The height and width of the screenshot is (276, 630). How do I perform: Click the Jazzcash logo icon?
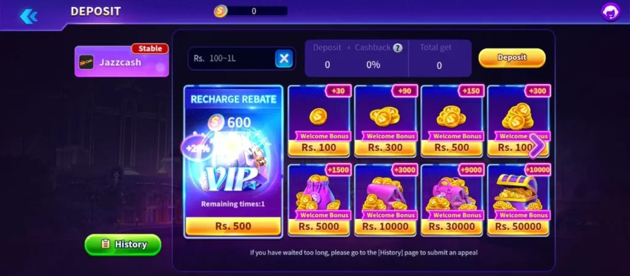(86, 62)
